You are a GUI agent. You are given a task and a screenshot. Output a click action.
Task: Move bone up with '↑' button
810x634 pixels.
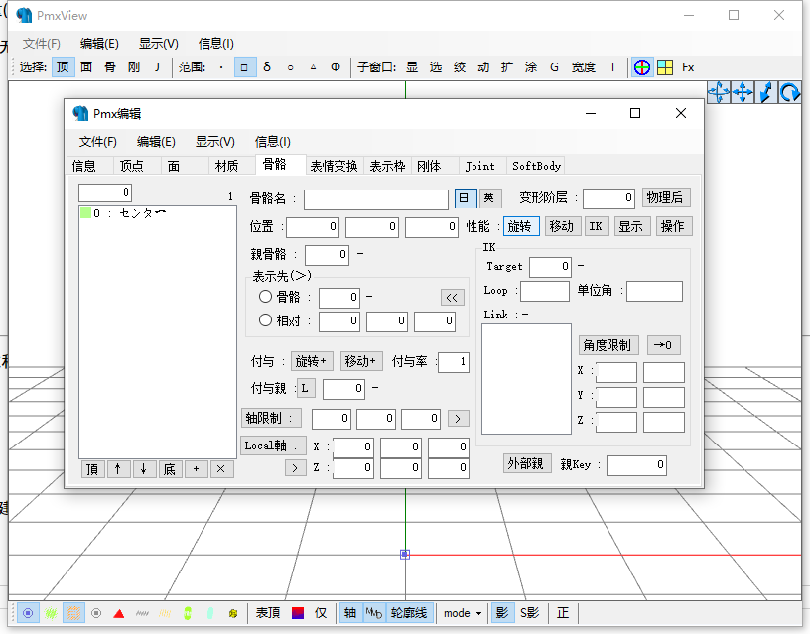118,469
